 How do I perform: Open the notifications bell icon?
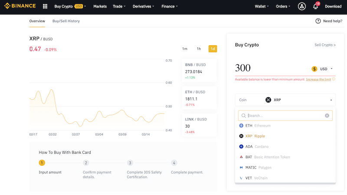(x=315, y=6)
